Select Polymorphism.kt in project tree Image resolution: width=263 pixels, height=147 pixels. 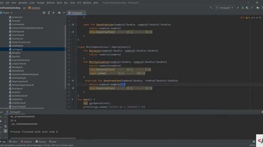click(x=20, y=82)
